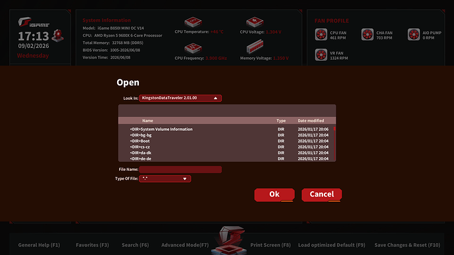Open General Help (F1)

(39, 245)
